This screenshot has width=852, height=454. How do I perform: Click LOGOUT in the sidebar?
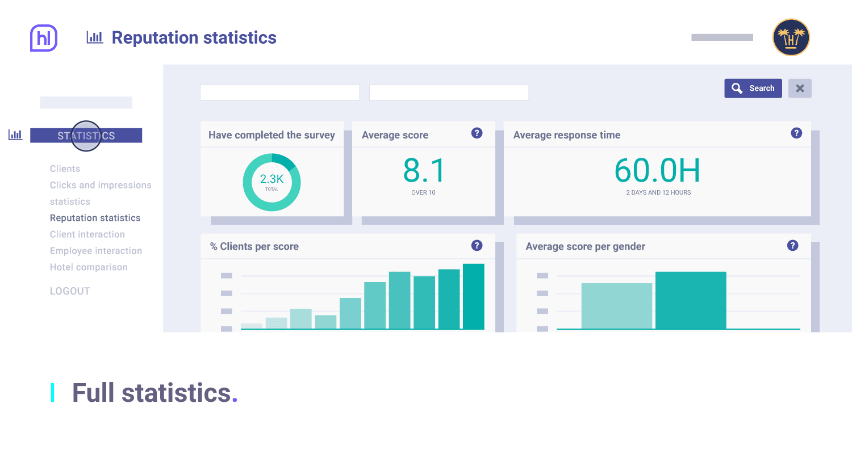[x=70, y=291]
